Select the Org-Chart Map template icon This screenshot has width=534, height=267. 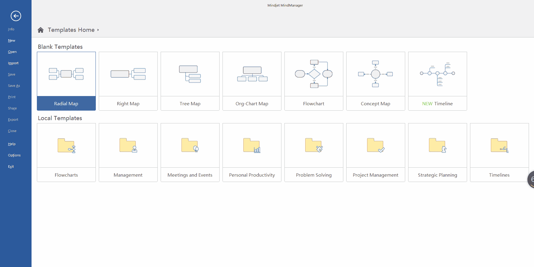click(x=252, y=74)
